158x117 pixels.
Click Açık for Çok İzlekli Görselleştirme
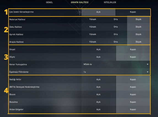click(x=98, y=12)
